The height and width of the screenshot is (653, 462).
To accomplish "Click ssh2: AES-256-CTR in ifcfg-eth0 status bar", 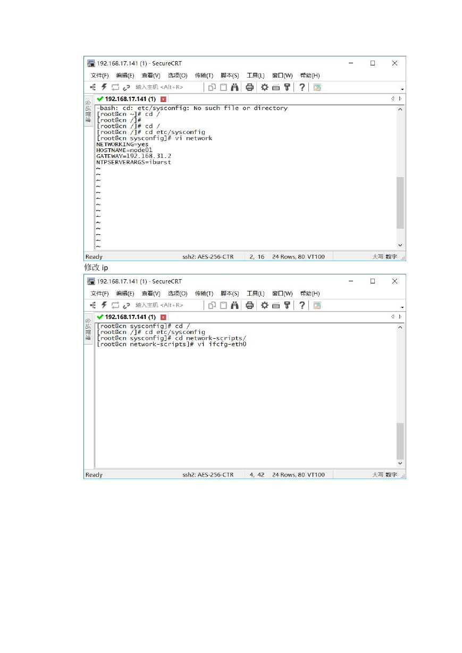I will click(x=208, y=475).
